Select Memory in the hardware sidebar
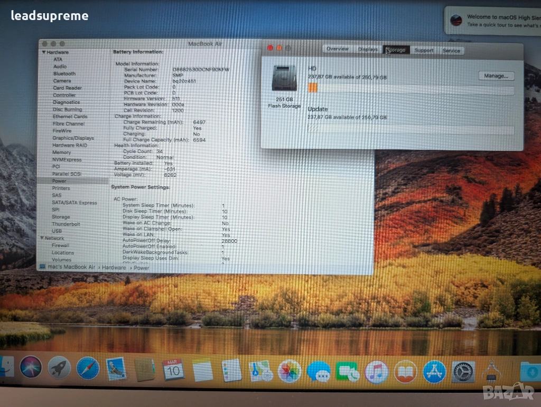The width and height of the screenshot is (541, 407). pyautogui.click(x=61, y=153)
